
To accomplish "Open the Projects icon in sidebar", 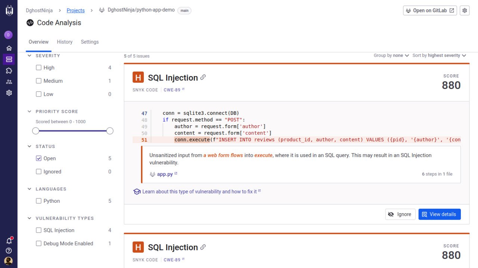I will pos(9,59).
